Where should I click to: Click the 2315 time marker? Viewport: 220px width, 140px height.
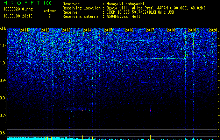[108, 30]
